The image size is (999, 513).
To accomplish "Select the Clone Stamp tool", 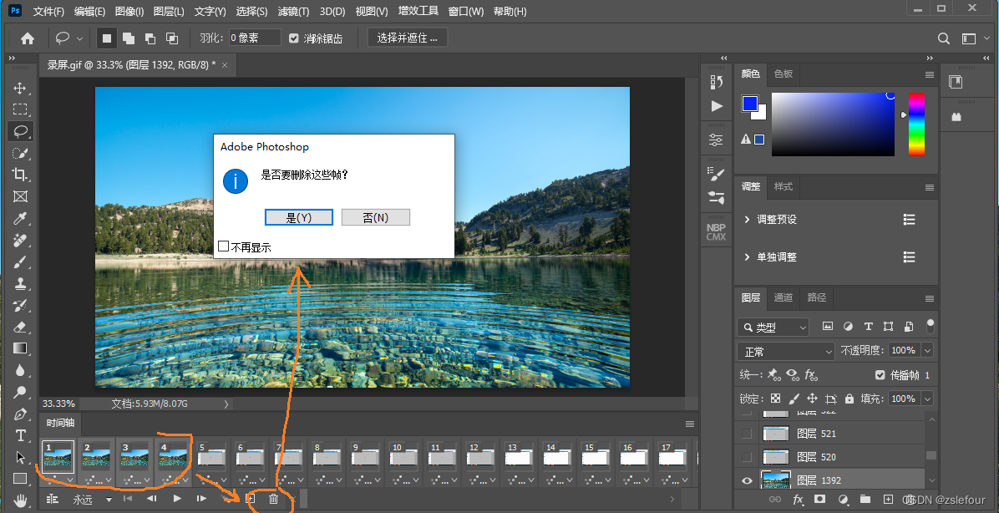I will pyautogui.click(x=20, y=283).
